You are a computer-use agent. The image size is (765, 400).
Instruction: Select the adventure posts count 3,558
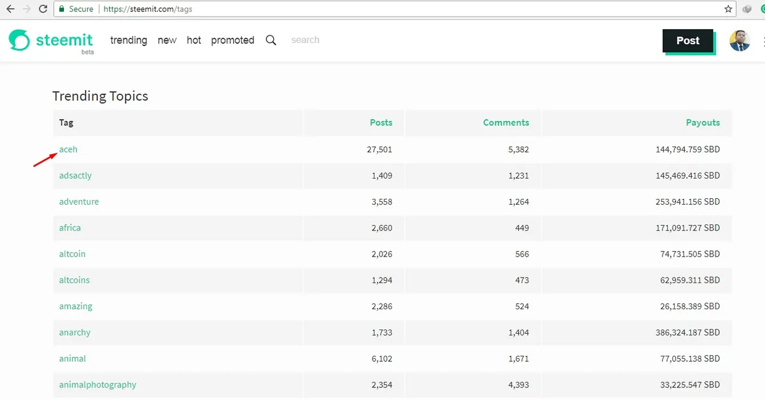382,202
